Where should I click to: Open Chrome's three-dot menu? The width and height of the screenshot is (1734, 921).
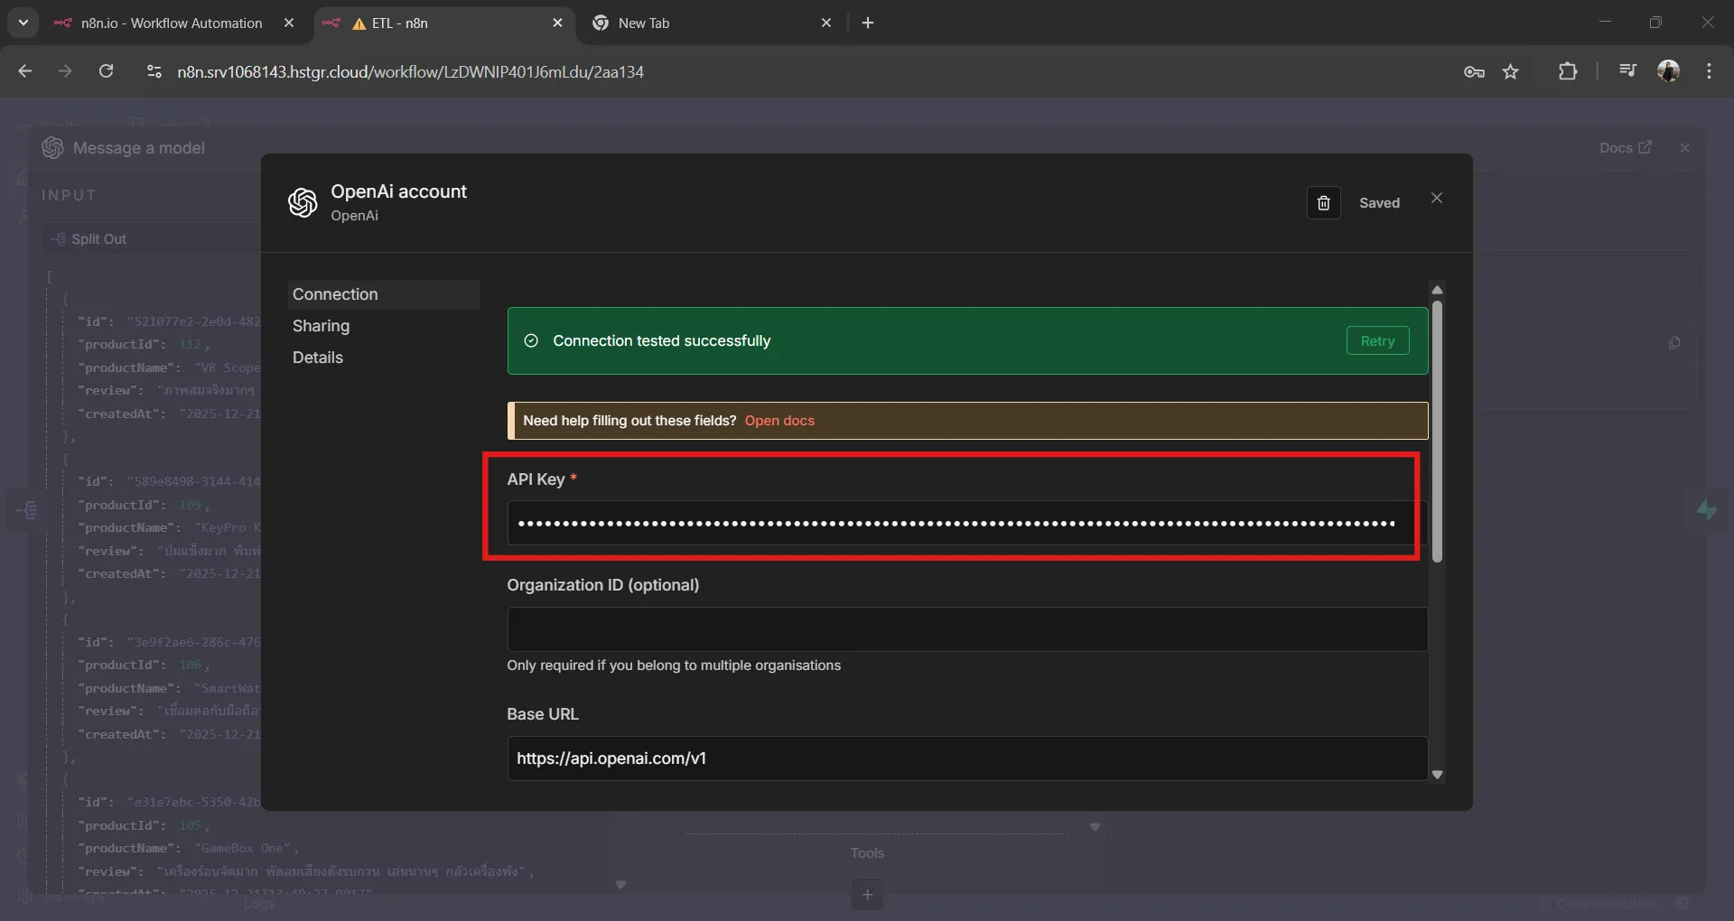pos(1710,71)
